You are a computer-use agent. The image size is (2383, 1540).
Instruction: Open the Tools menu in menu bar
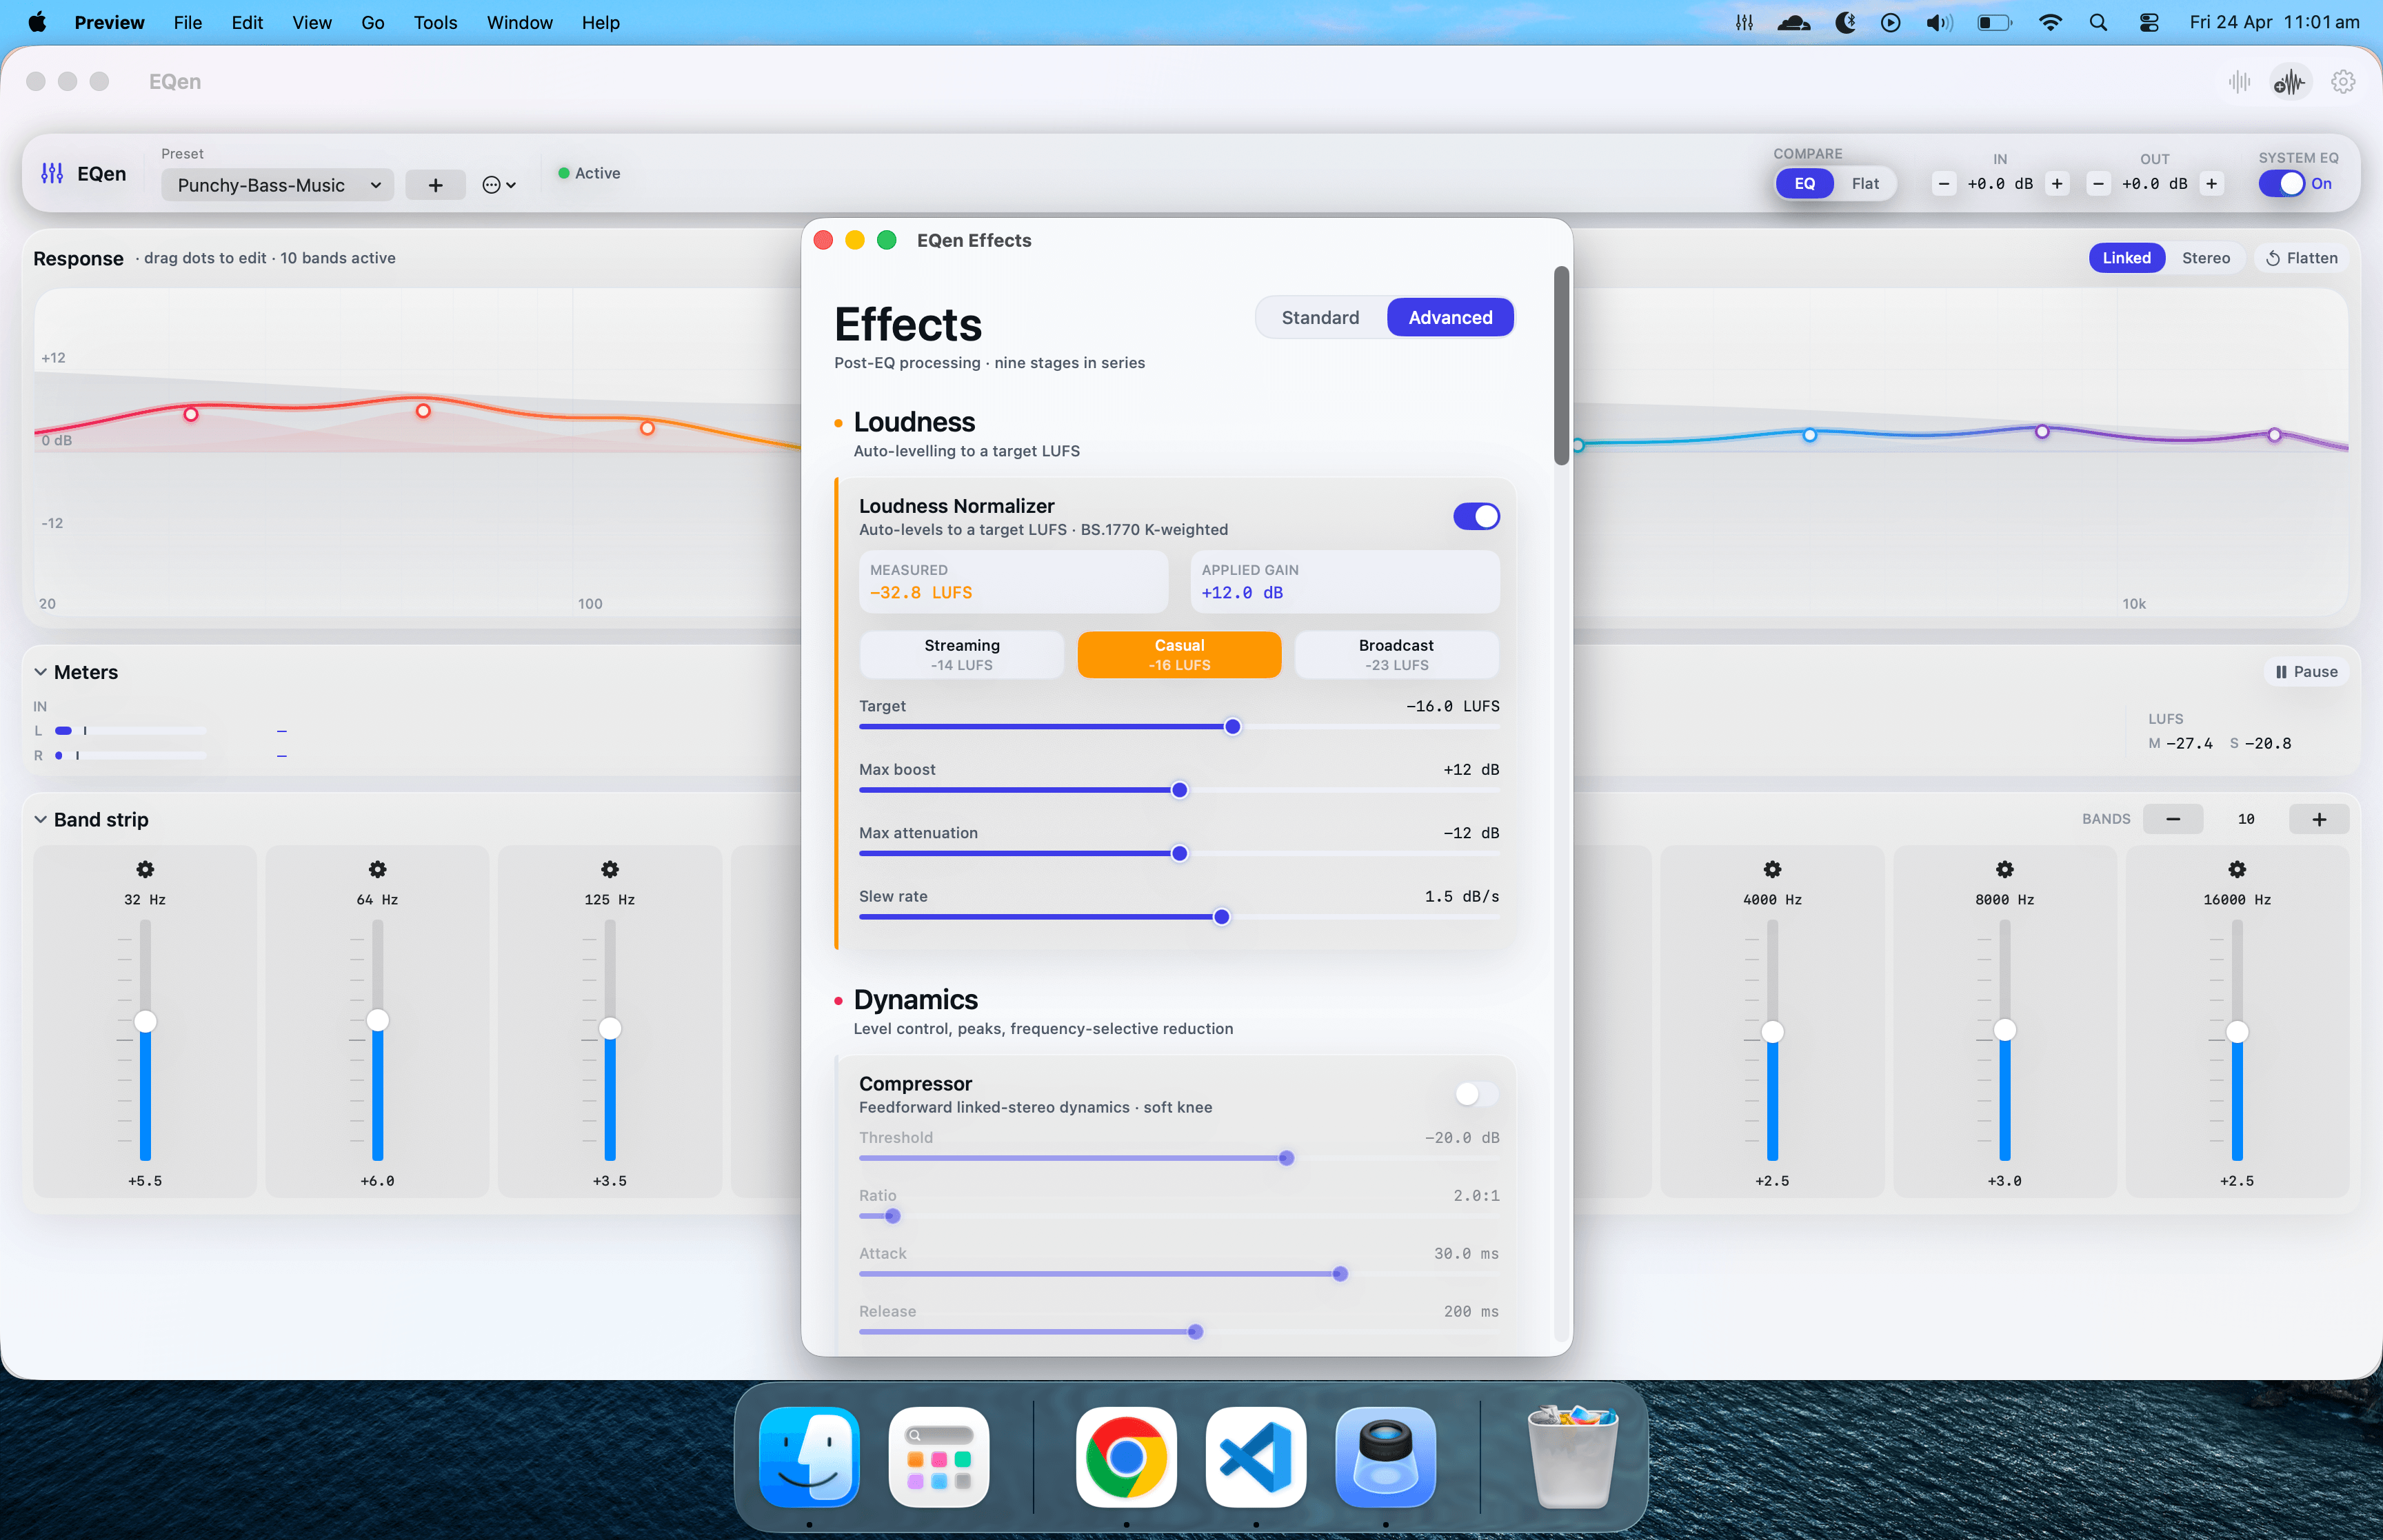coord(435,22)
